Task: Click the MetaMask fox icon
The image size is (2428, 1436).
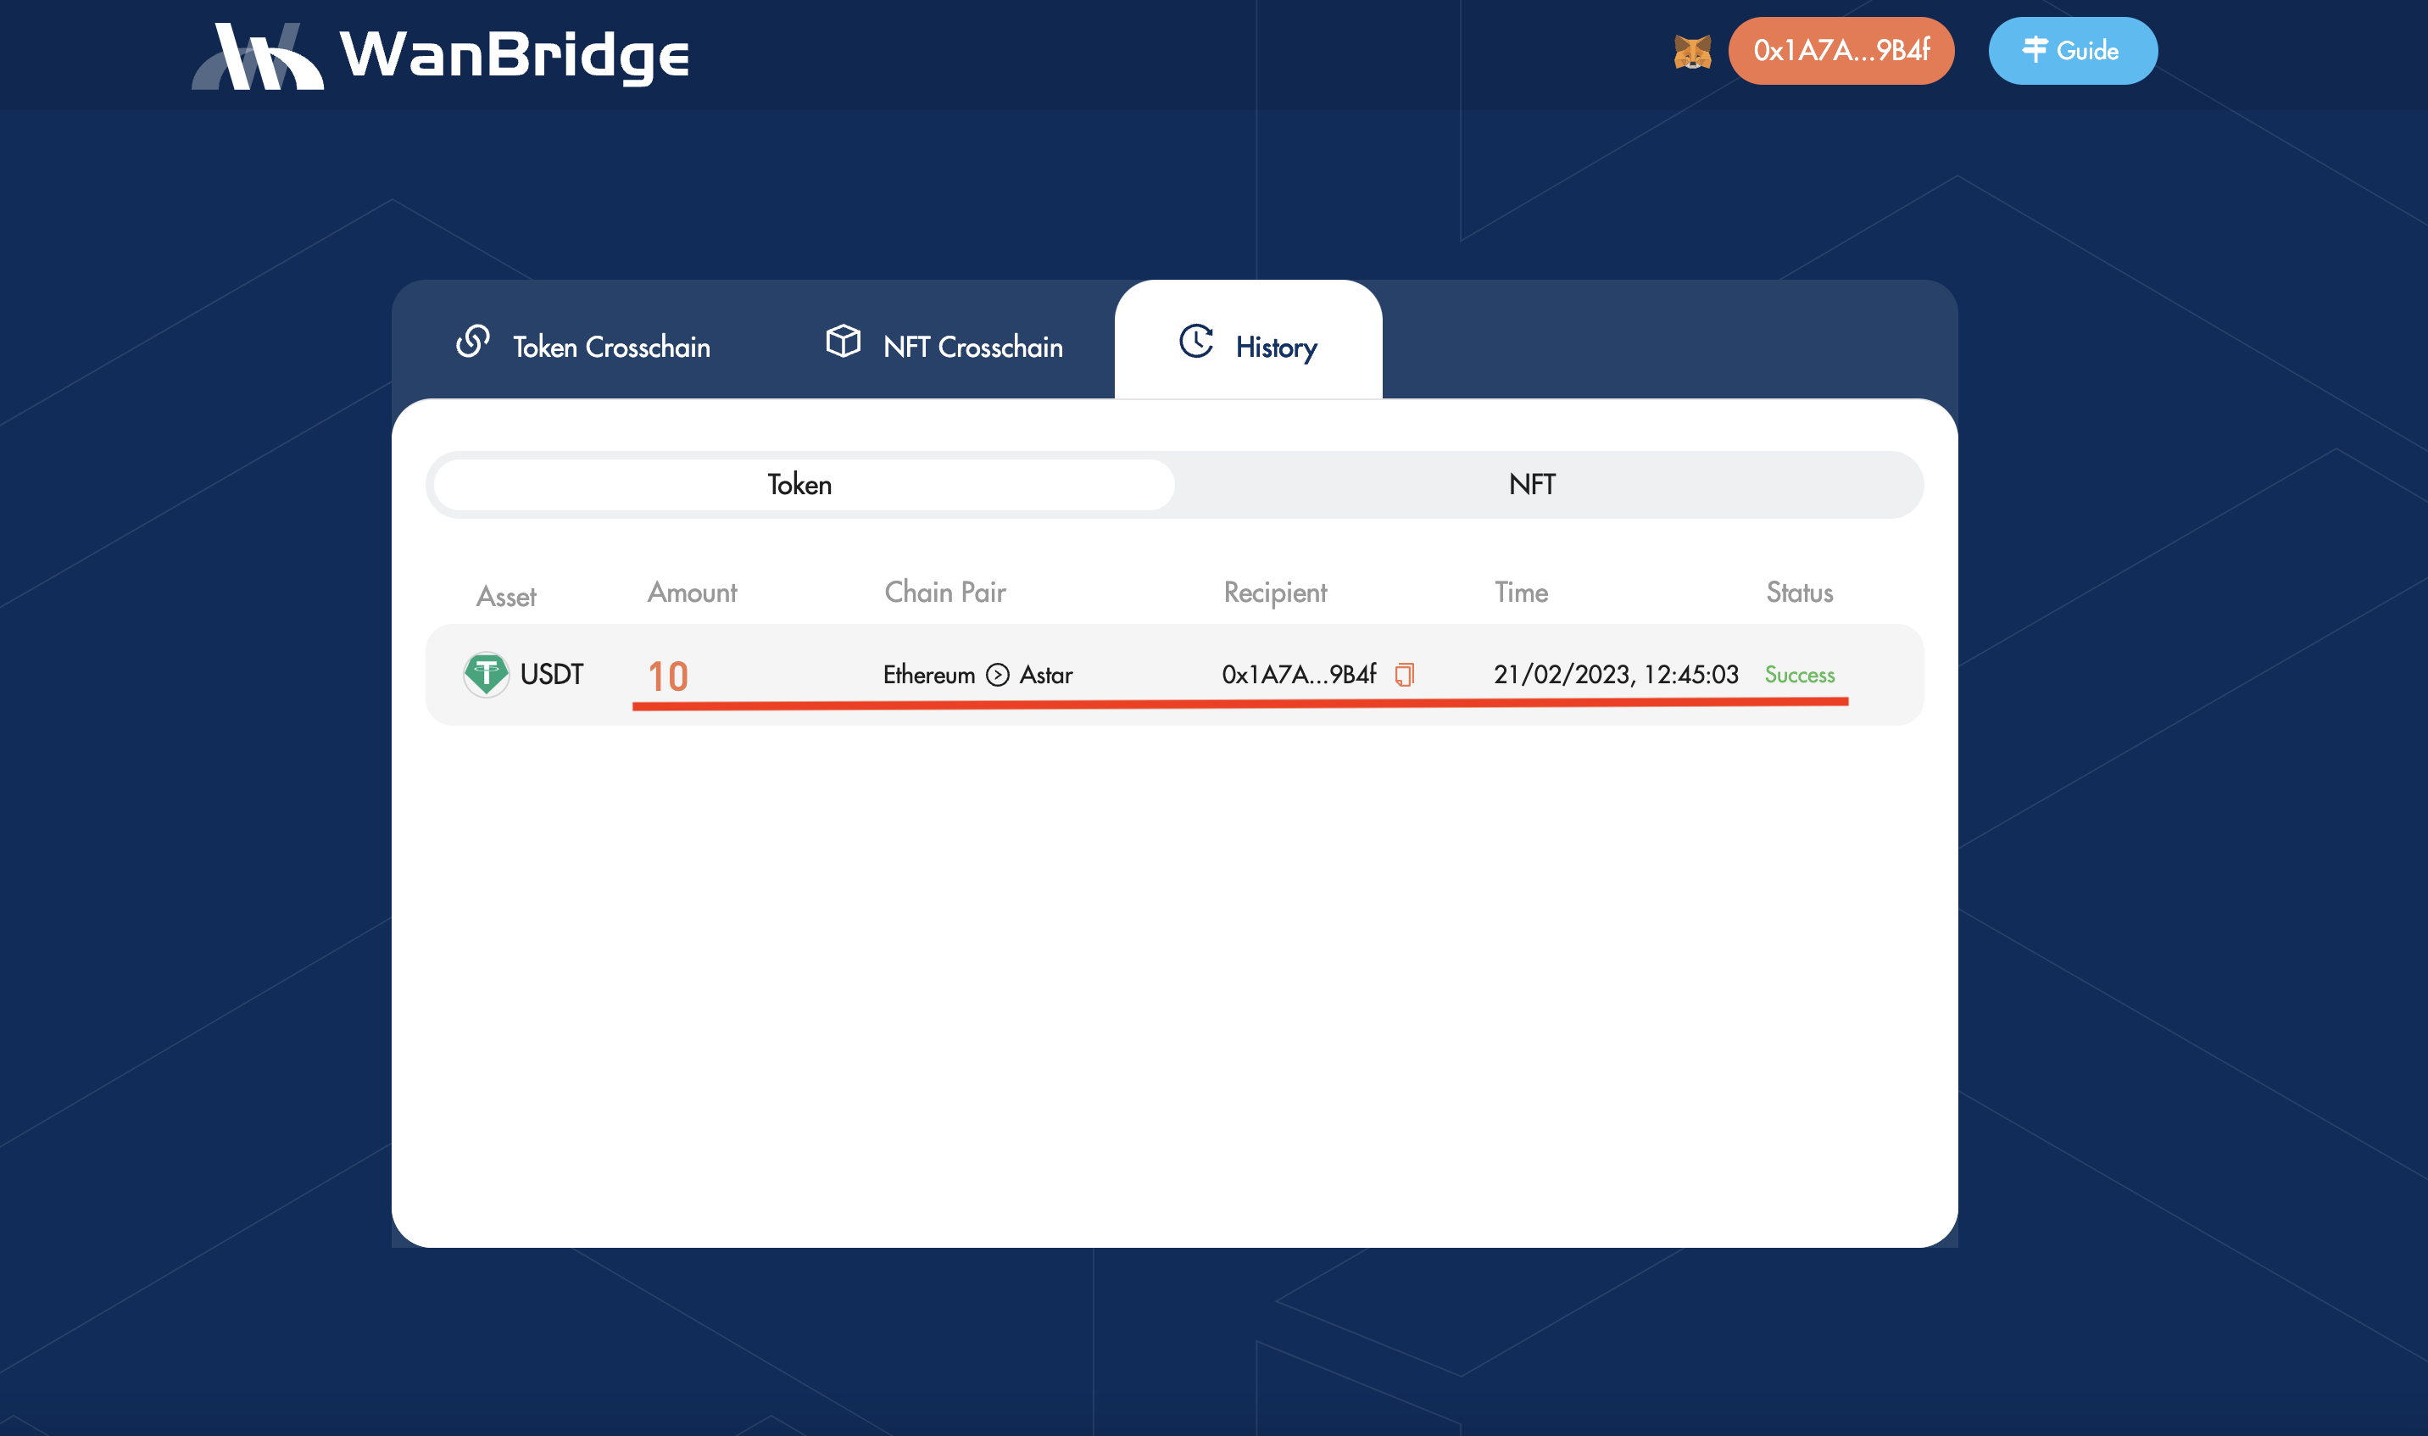Action: [1691, 51]
